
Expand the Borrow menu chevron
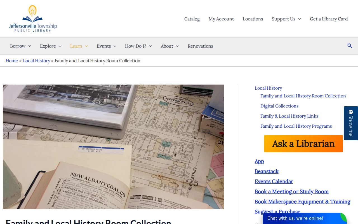pos(29,46)
